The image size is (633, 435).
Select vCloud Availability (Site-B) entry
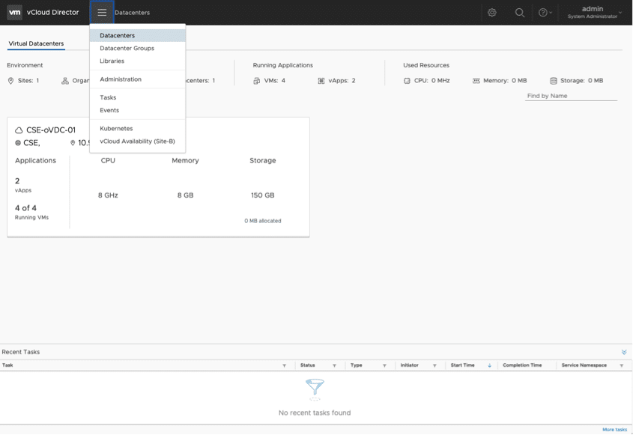(x=137, y=141)
